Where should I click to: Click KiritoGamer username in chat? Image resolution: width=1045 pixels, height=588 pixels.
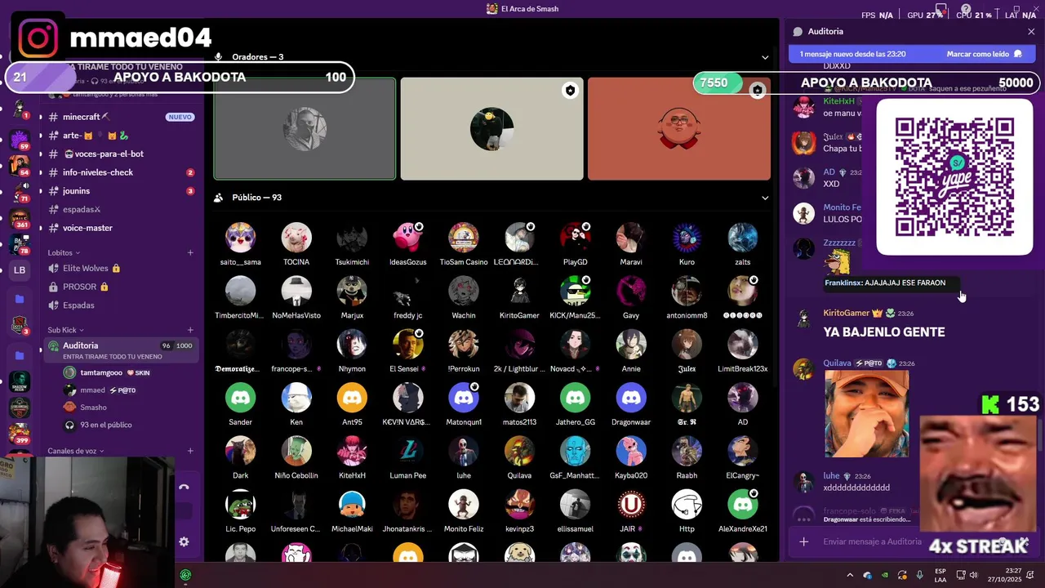tap(846, 313)
